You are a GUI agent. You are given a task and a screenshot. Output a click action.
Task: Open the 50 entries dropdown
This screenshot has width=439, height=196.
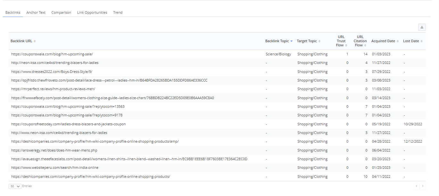click(15, 186)
